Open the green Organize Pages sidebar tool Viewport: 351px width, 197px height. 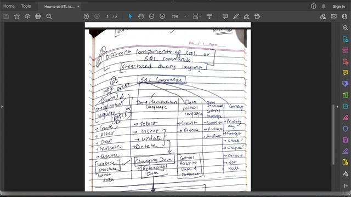(x=345, y=95)
